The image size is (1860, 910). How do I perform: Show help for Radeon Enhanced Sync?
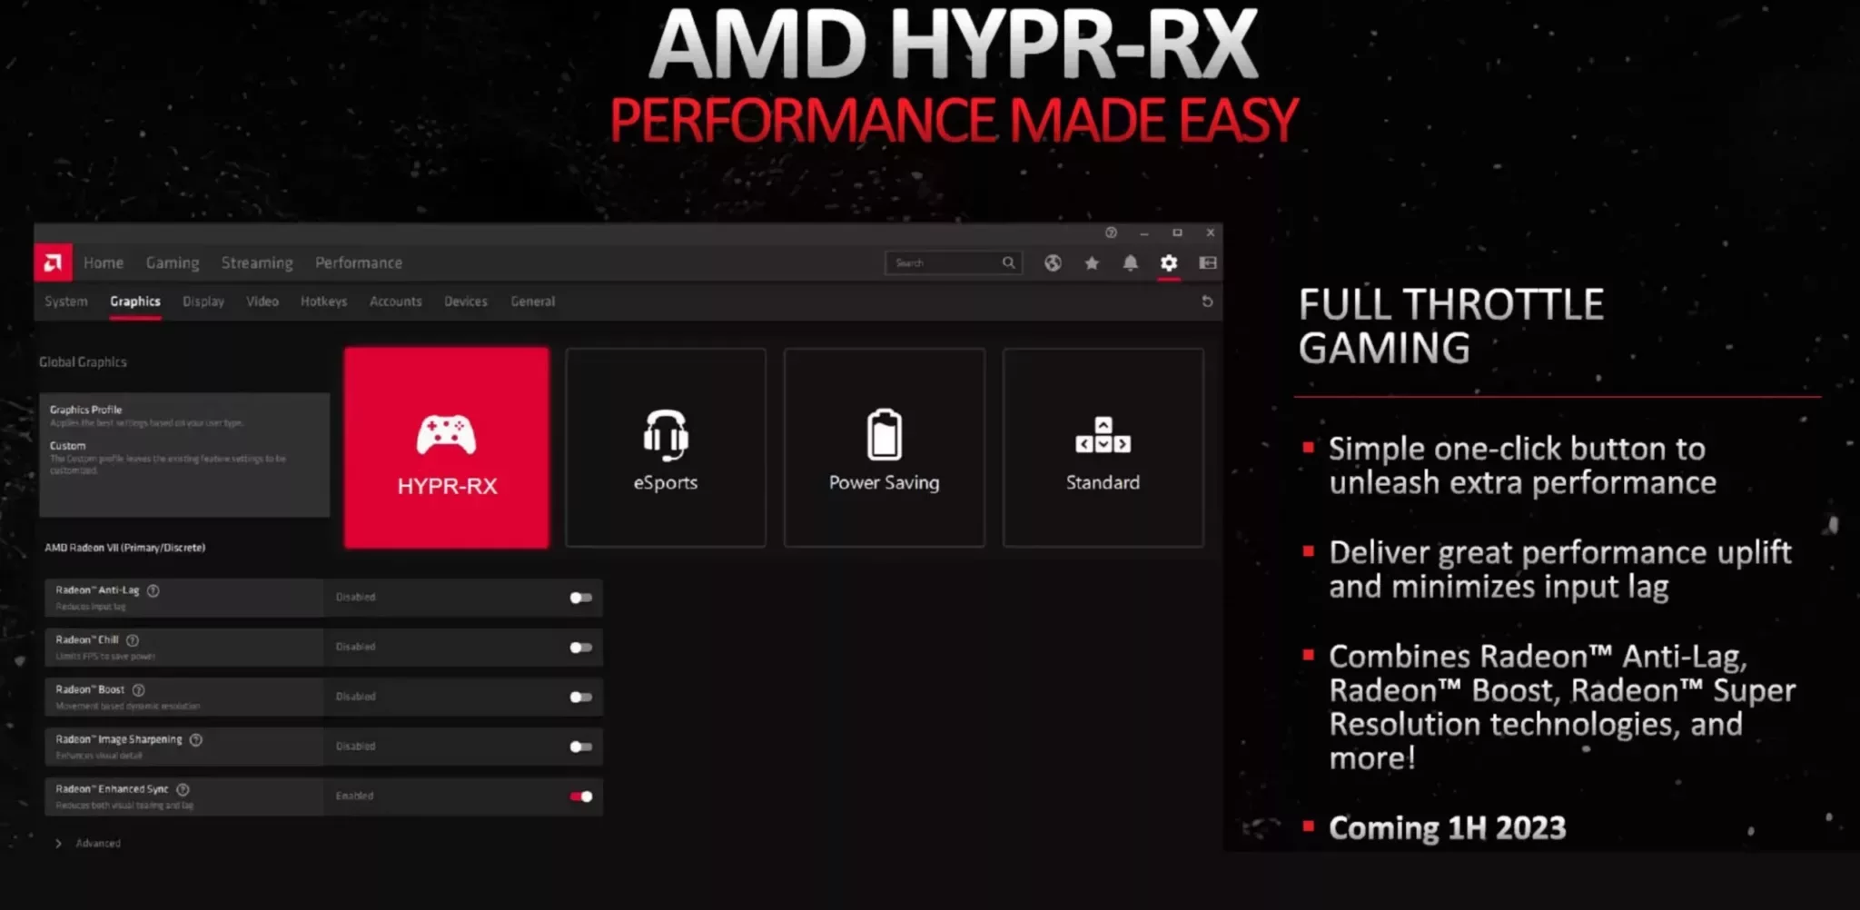[183, 790]
